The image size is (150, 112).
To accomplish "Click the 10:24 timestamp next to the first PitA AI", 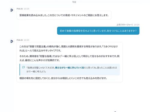I will coord(26,9).
